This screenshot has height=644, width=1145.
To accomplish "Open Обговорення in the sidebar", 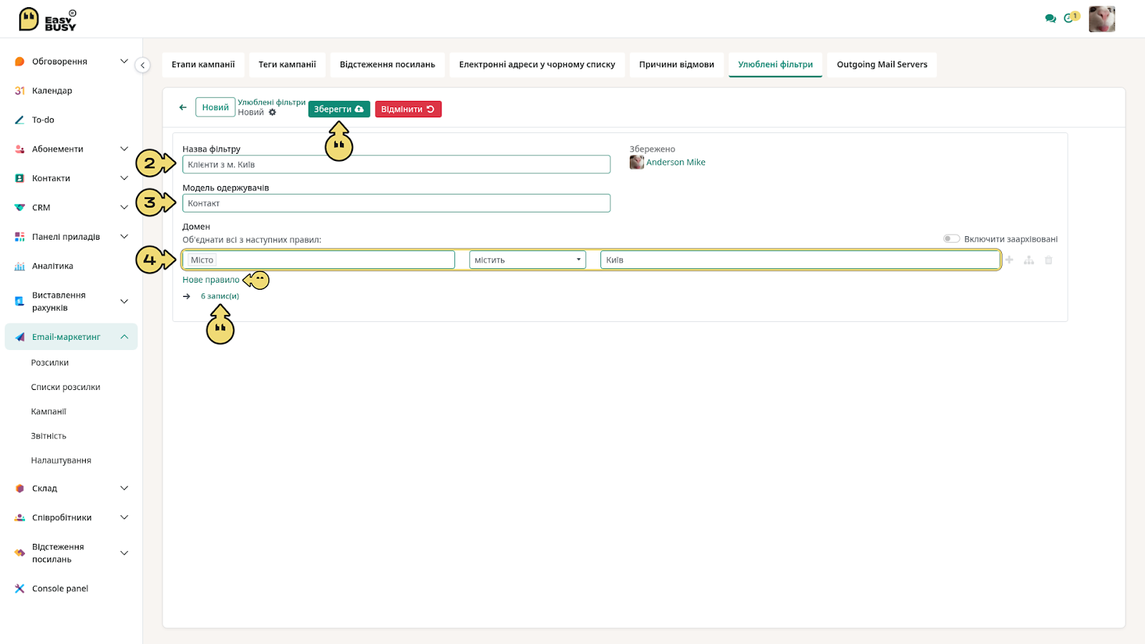I will 59,62.
